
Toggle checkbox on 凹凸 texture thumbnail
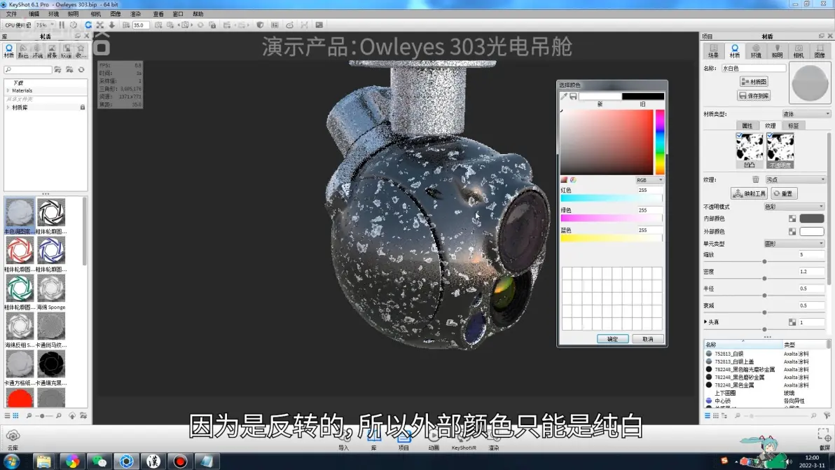(740, 137)
